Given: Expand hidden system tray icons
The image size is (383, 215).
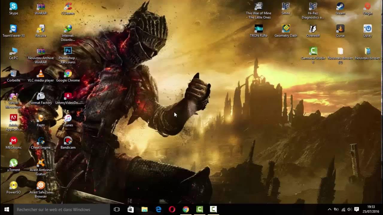Looking at the screenshot, I should [329, 209].
